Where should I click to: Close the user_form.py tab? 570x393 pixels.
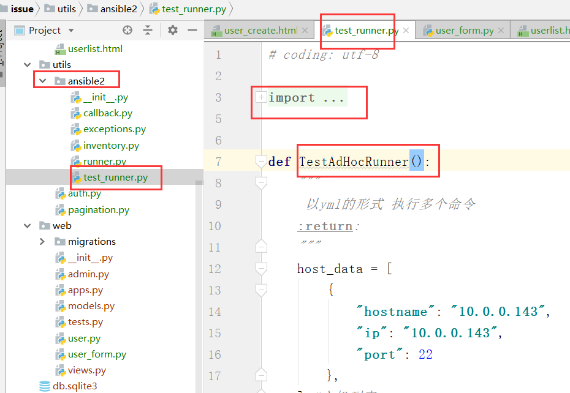pos(501,31)
